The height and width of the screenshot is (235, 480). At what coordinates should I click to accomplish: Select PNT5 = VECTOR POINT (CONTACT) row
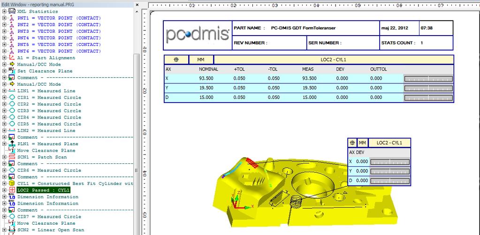coord(59,44)
